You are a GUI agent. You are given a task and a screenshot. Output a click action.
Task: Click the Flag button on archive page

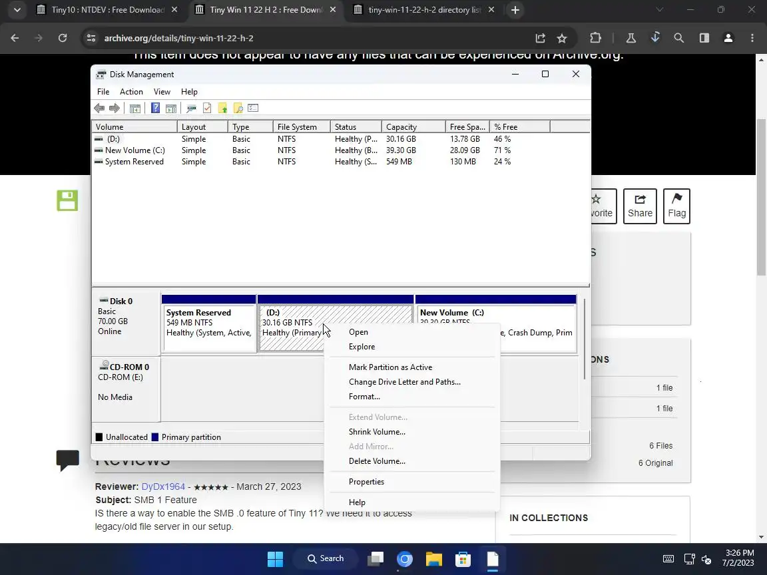tap(676, 206)
